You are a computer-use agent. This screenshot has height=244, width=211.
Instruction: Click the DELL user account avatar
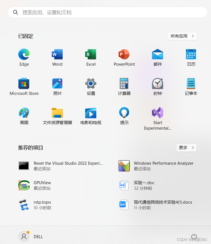click(x=24, y=236)
